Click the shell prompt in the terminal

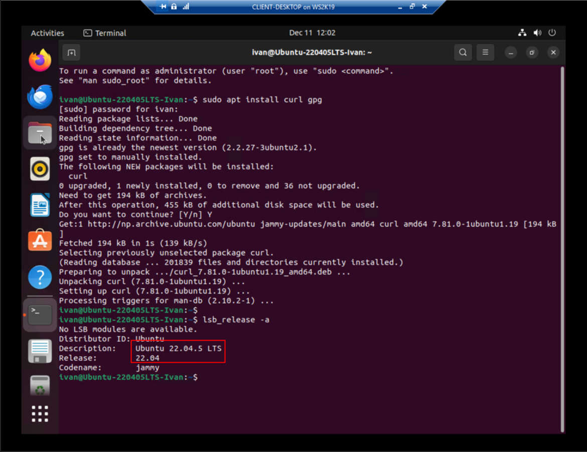[x=196, y=377]
